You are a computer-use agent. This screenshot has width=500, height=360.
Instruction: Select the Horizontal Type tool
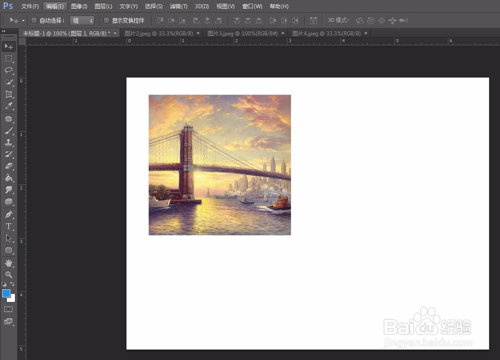[x=8, y=226]
